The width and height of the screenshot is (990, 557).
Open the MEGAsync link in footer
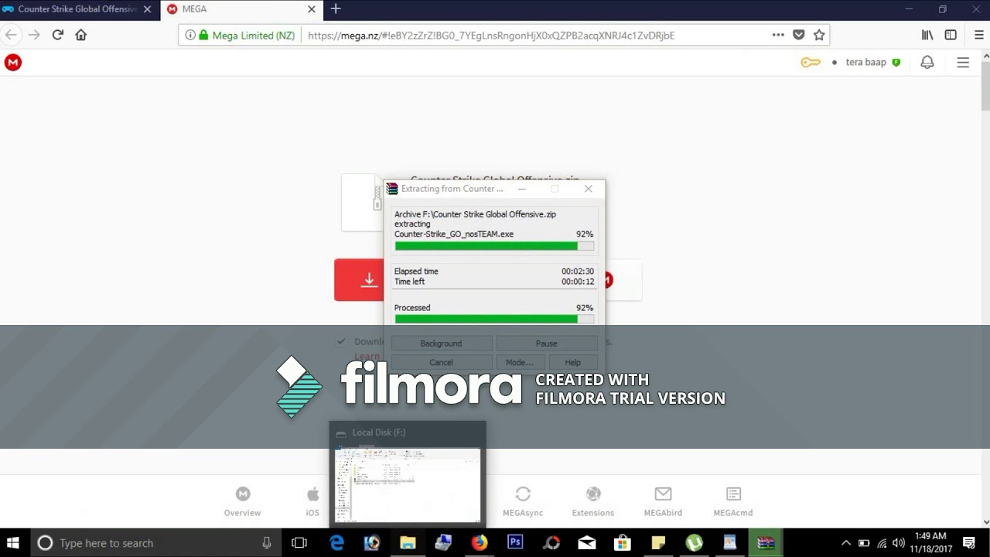(523, 501)
